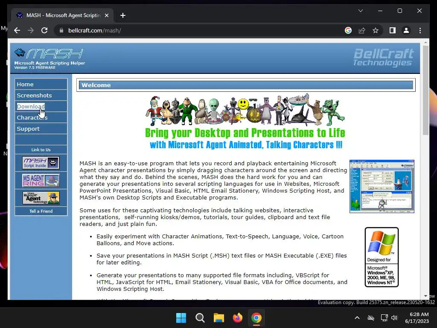Click the Welcome heading bar

(246, 85)
